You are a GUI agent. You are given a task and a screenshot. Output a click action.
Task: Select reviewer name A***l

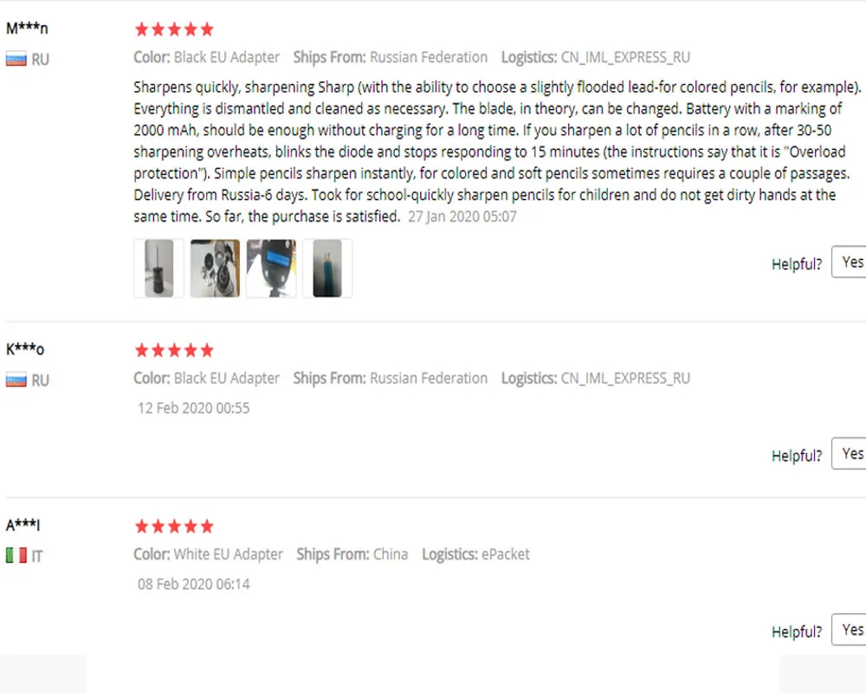(x=23, y=524)
